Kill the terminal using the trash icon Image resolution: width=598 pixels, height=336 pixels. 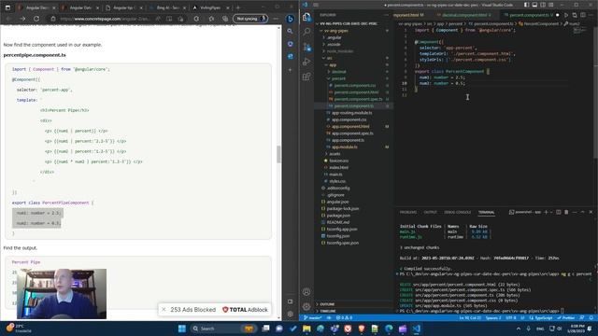pyautogui.click(x=566, y=212)
